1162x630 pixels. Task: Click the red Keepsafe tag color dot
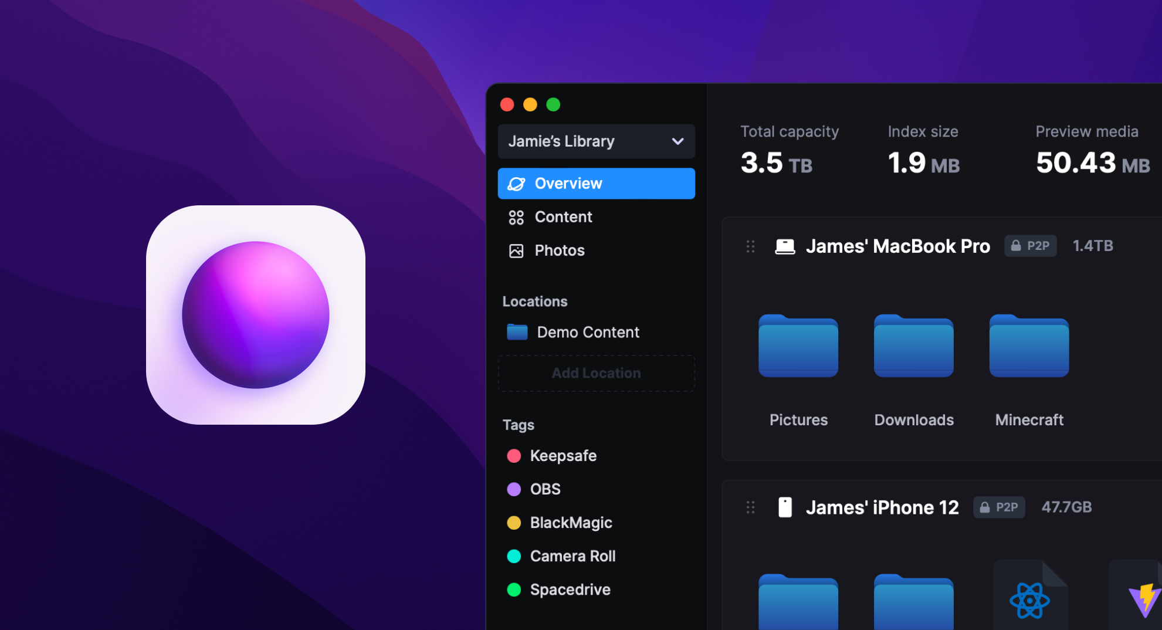click(x=514, y=455)
